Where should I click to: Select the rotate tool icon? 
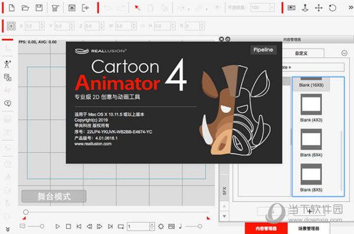332,8
